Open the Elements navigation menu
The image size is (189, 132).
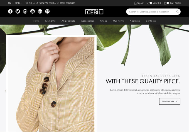coord(50,21)
